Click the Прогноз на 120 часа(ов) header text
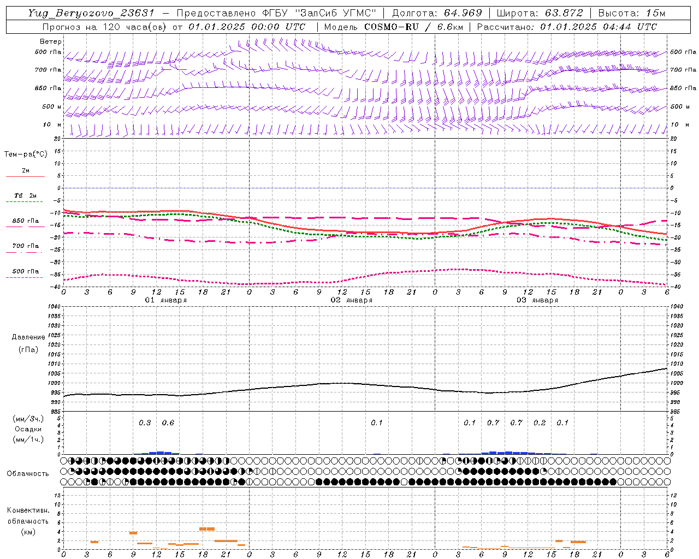 click(105, 27)
